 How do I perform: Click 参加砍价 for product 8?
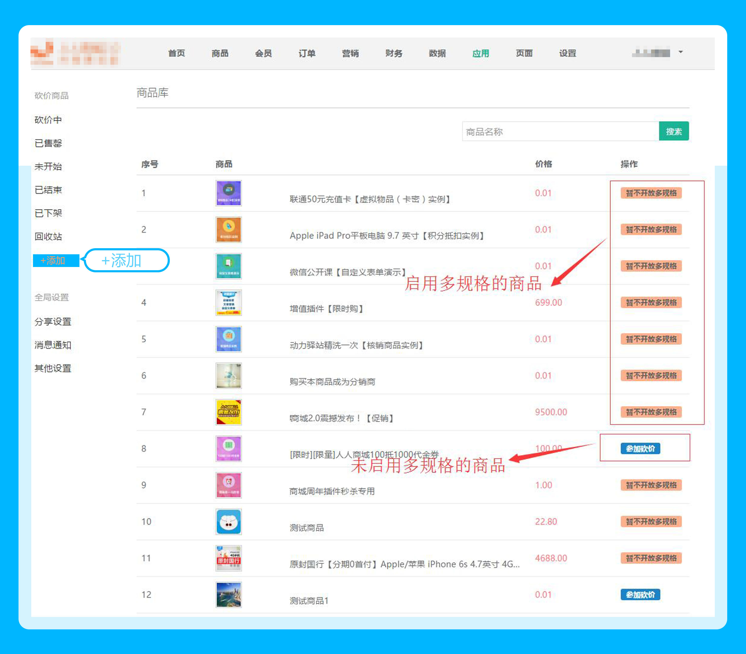tap(640, 448)
